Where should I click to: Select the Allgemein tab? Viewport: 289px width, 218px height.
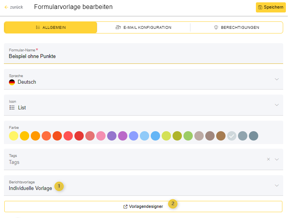(51, 27)
